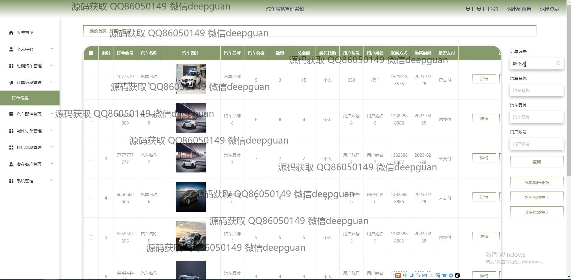The height and width of the screenshot is (280, 571).
Task: Click the paper plane icon beside 订单信息管理
Action: (11, 83)
